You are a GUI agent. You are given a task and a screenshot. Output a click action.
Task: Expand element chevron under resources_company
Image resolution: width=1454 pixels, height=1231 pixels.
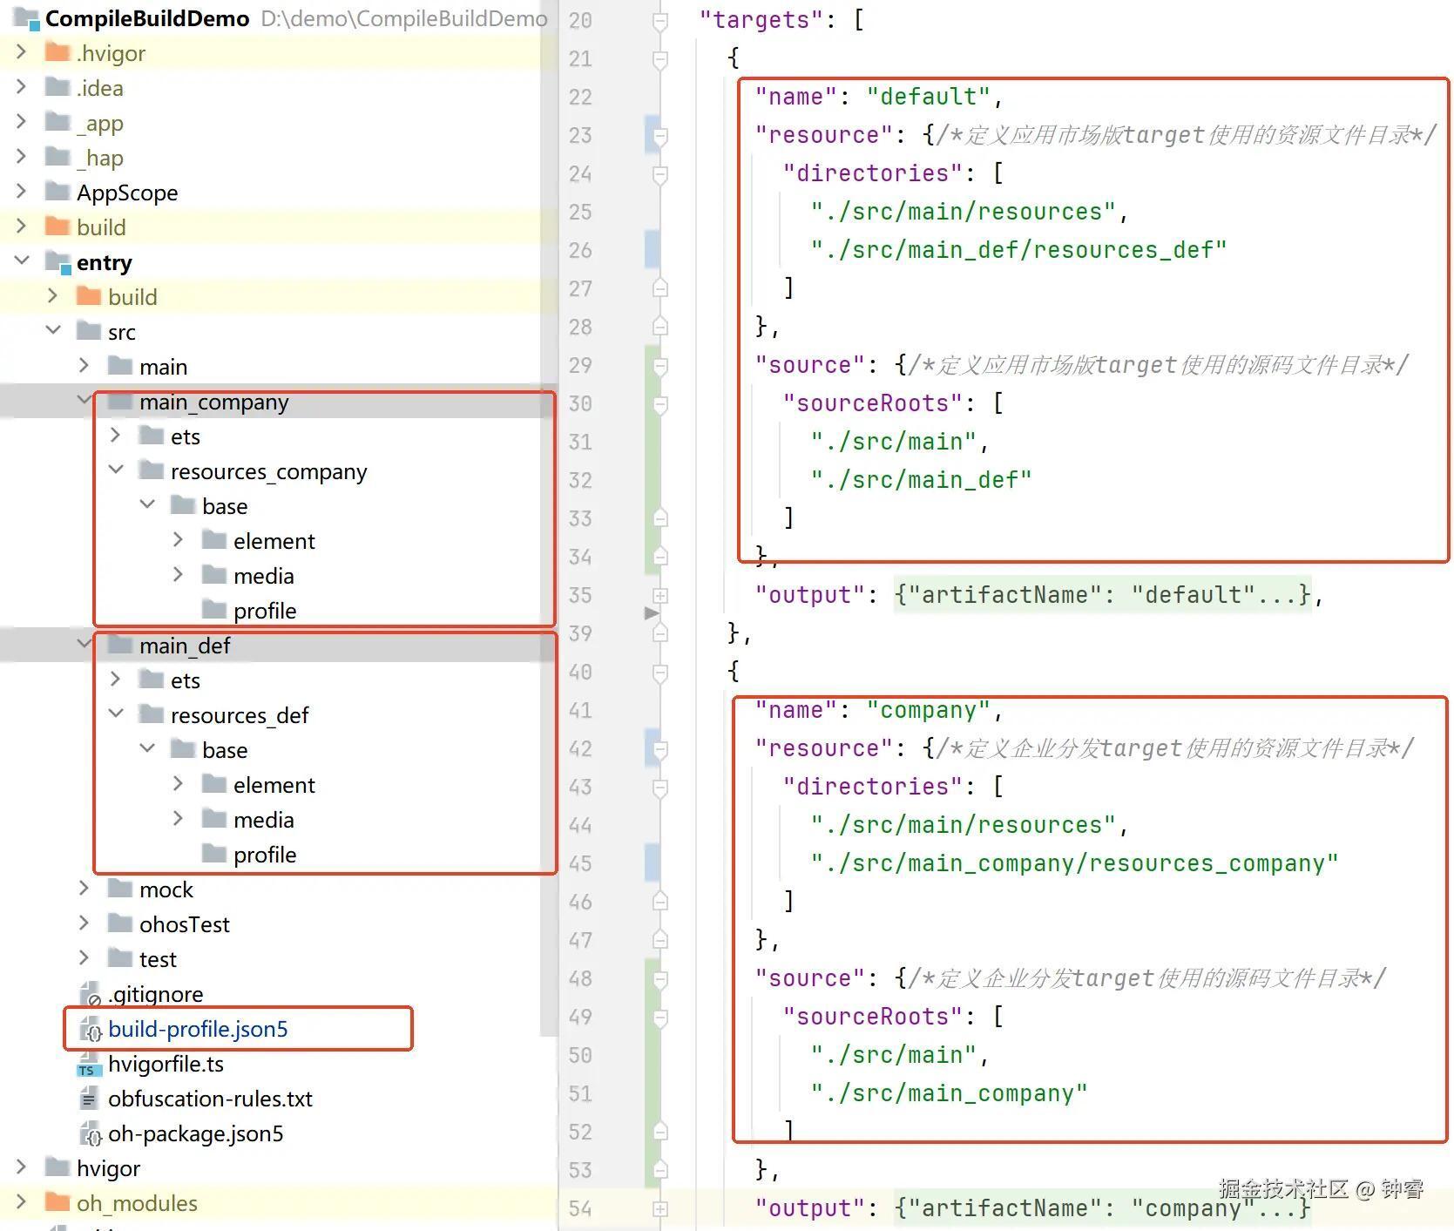(178, 539)
